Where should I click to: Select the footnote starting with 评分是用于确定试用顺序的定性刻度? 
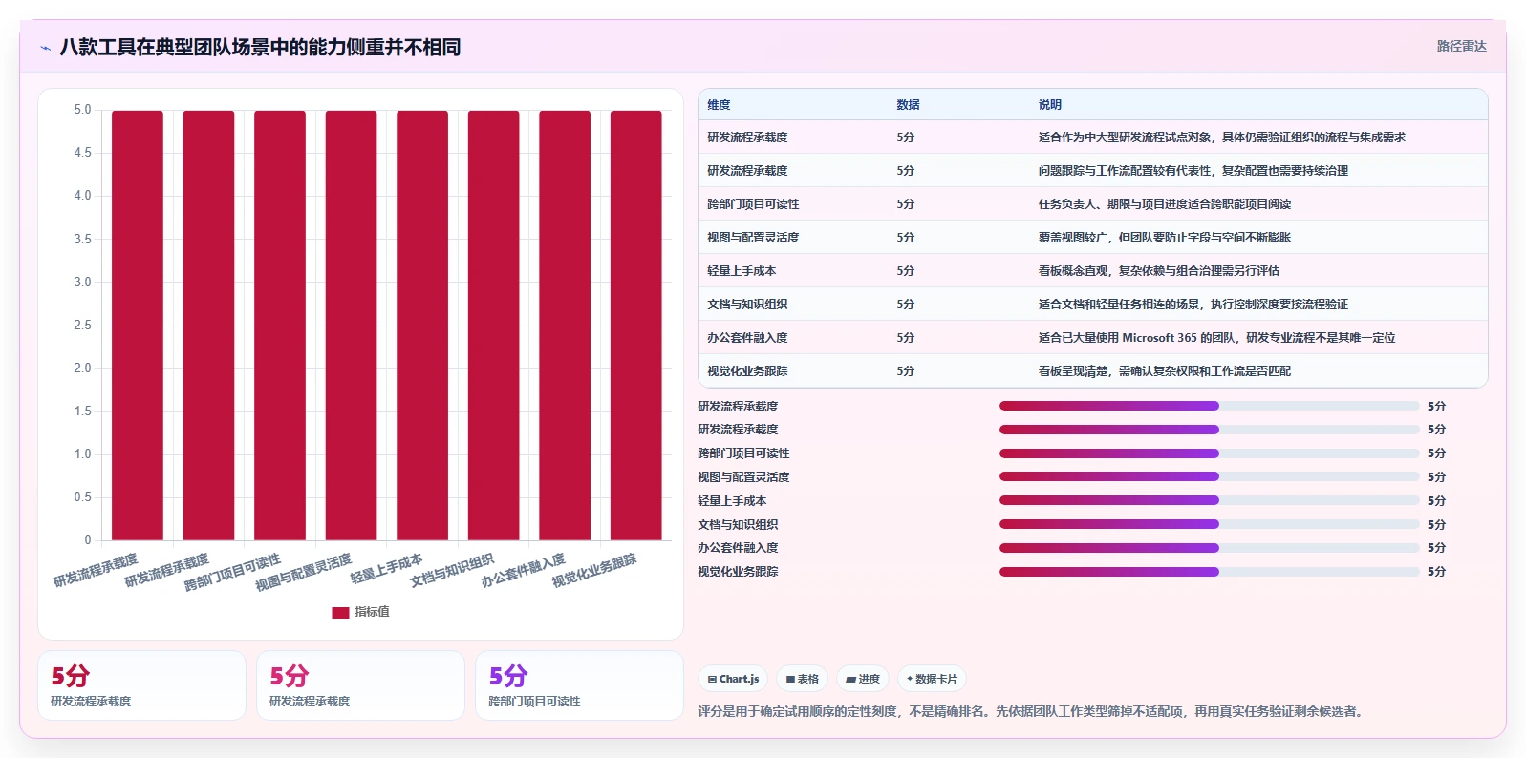tap(1033, 711)
